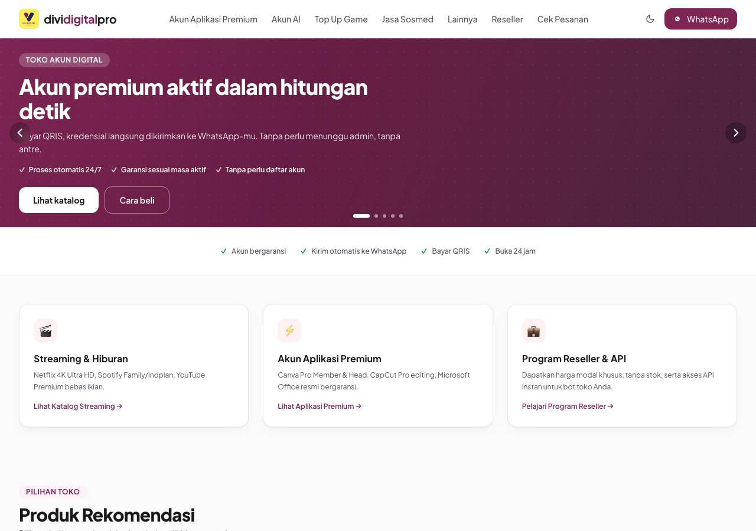Open Lihat Katalog Streaming link
756x531 pixels.
pyautogui.click(x=78, y=406)
